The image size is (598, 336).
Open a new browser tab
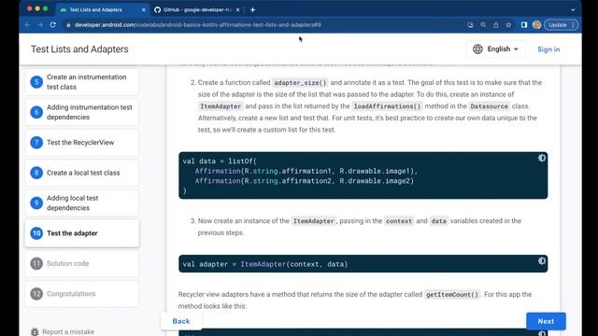point(252,10)
